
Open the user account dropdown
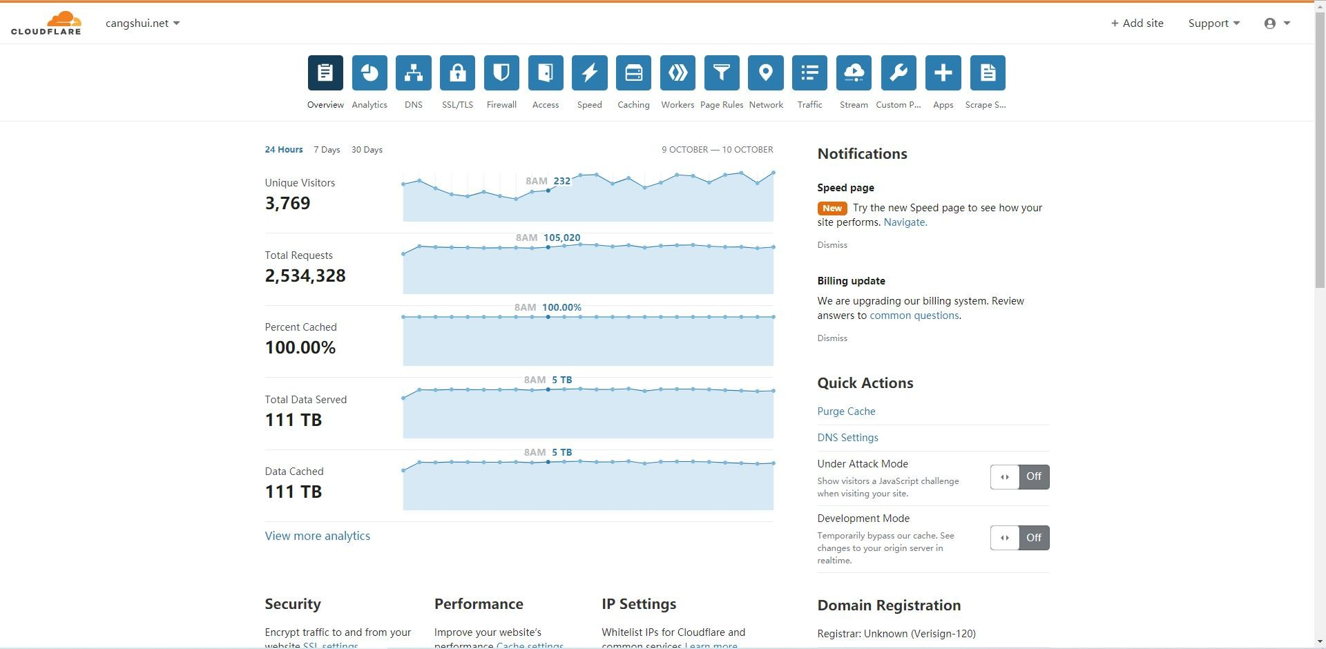(x=1277, y=23)
